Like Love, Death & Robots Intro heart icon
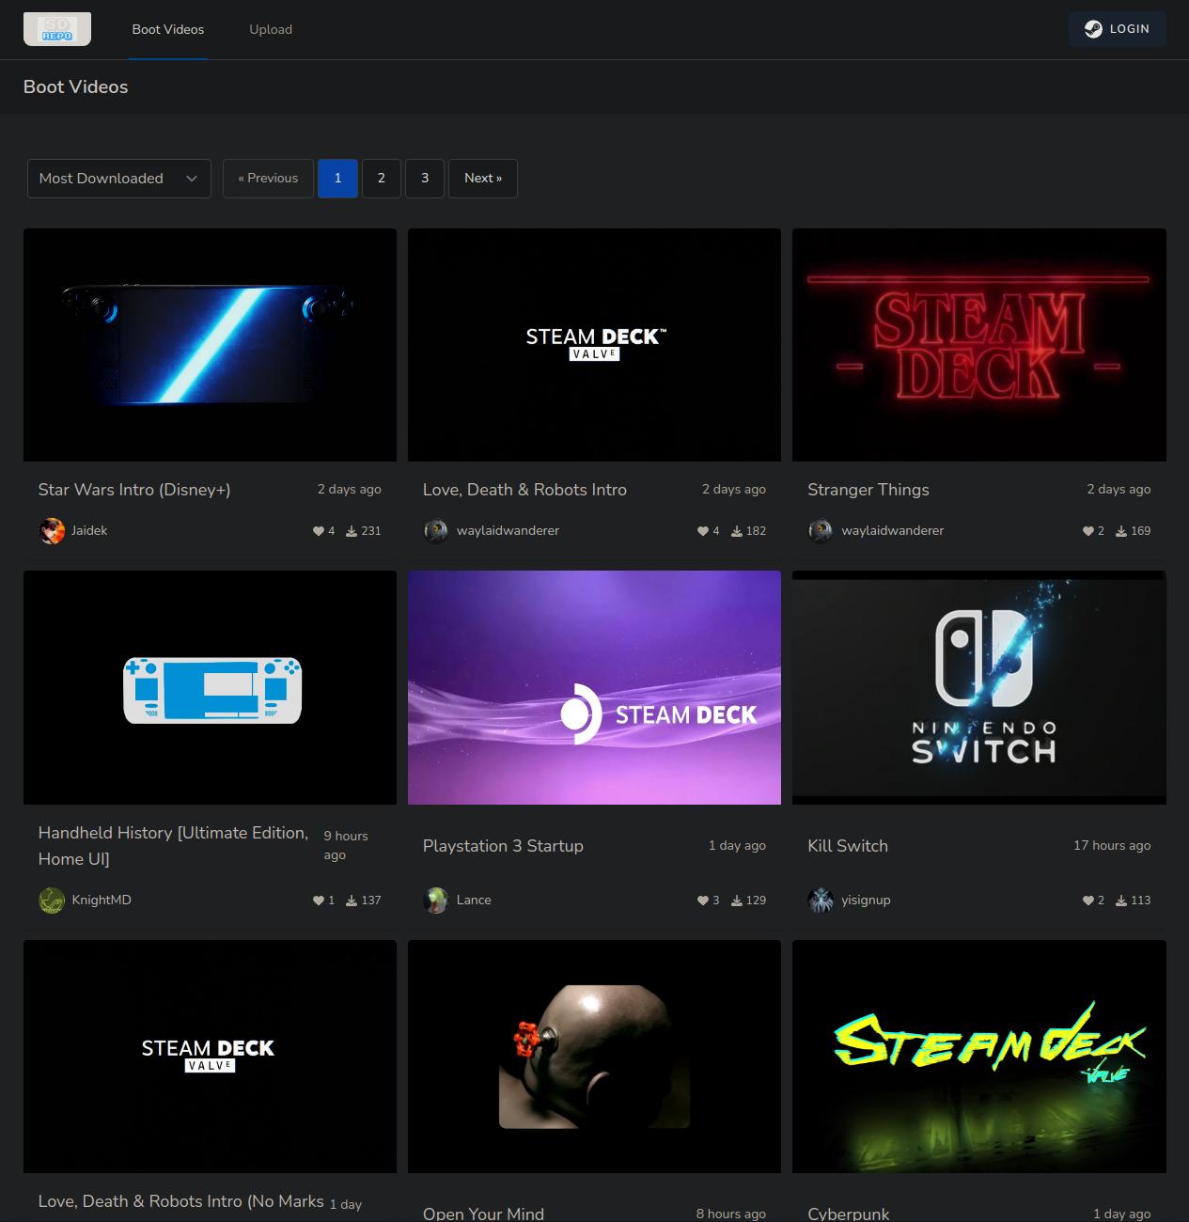 703,531
